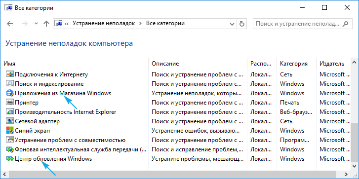
Task: Minimize the 'Все категории' window
Action: pyautogui.click(x=302, y=7)
